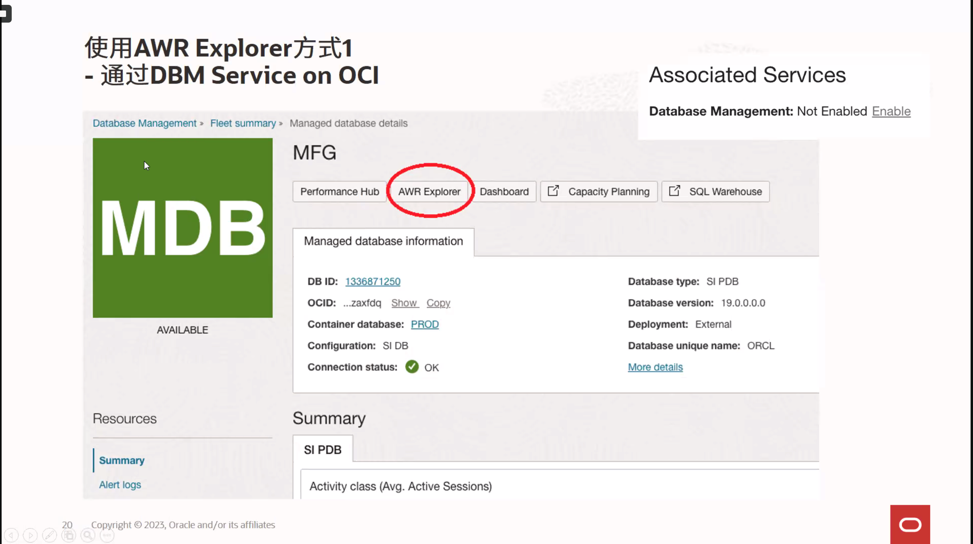Click the '...zaxfdq' OCID value
Screen dimensions: 973x544
point(362,303)
